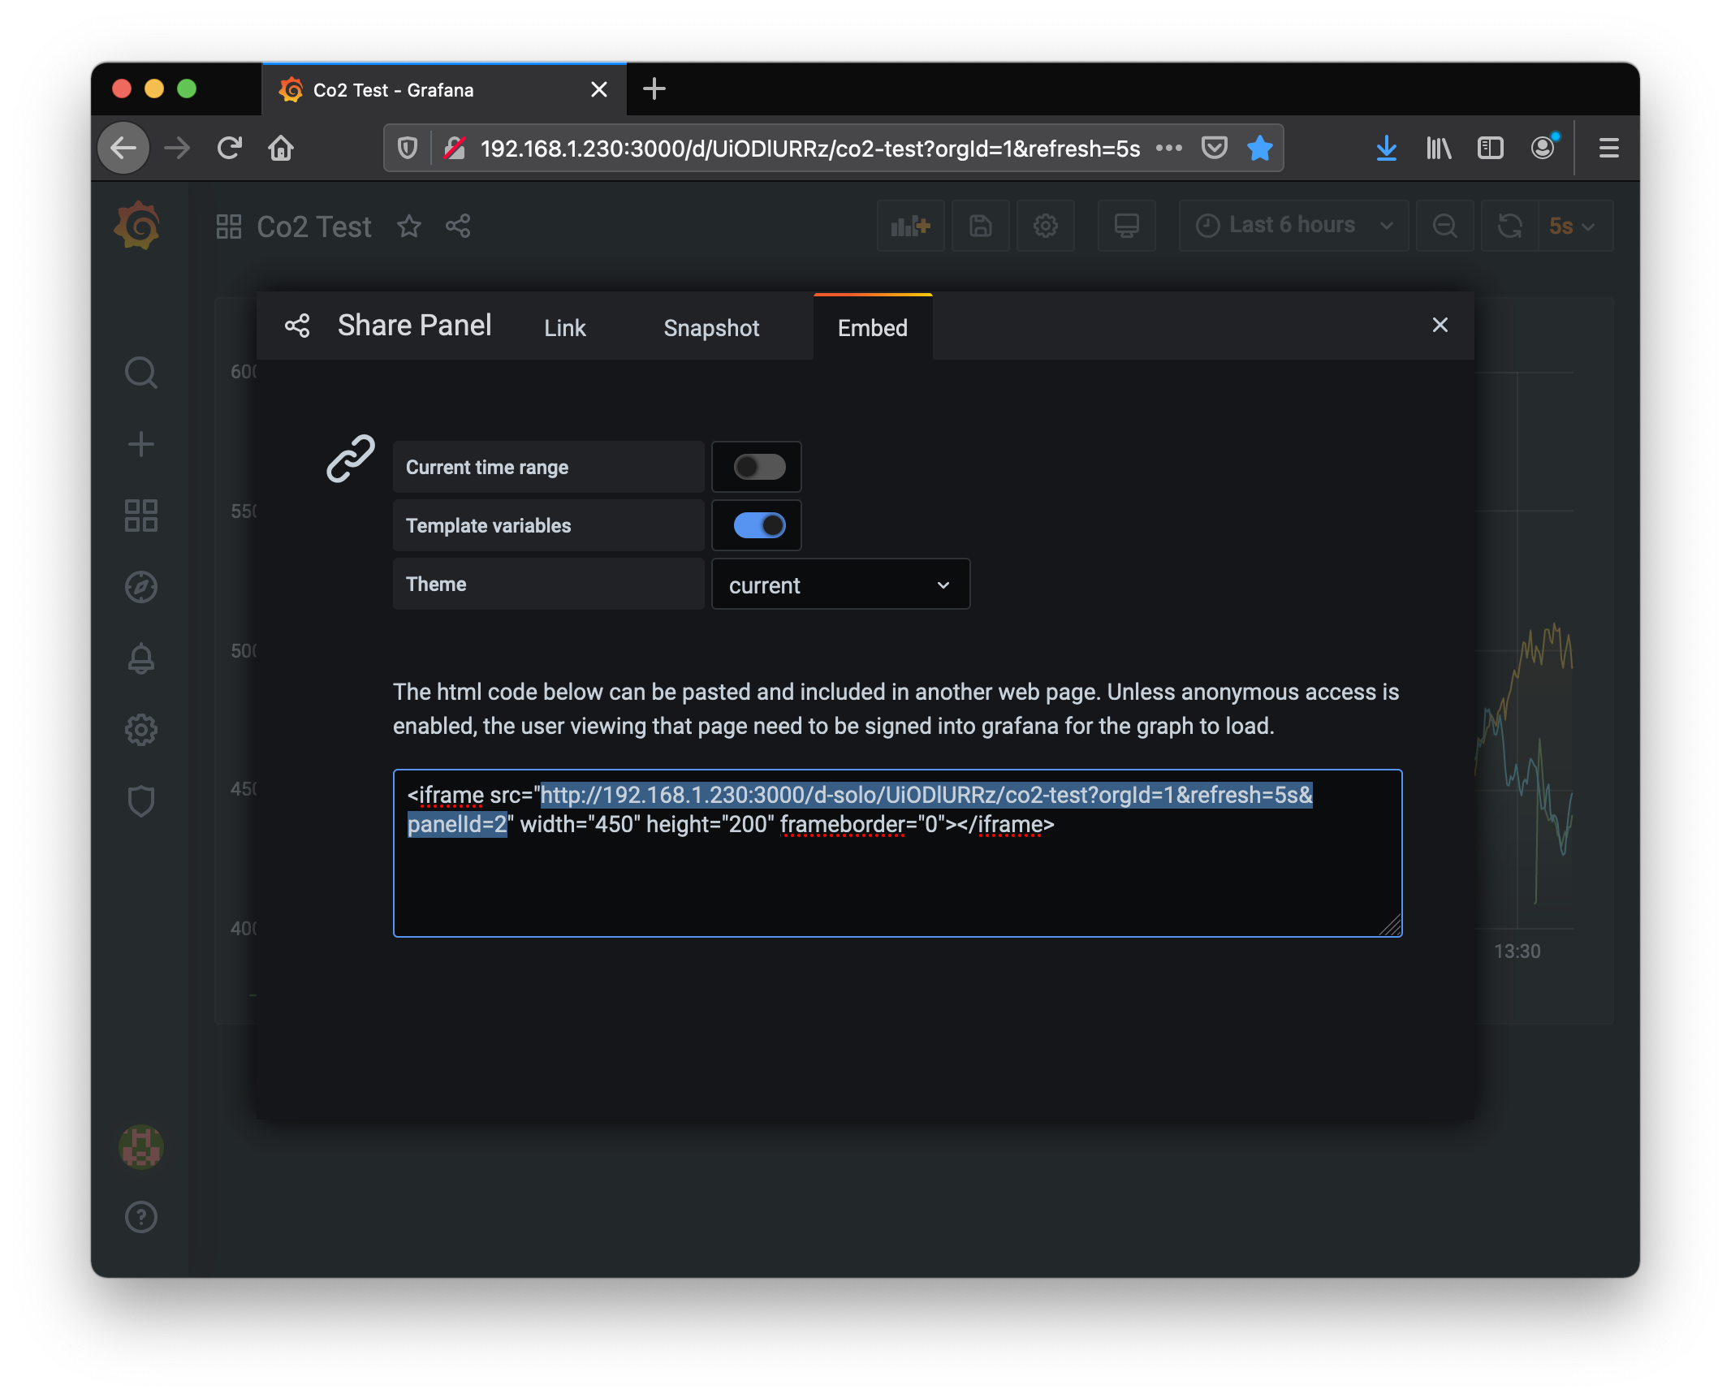Click the browser home button
This screenshot has width=1731, height=1398.
click(x=281, y=148)
